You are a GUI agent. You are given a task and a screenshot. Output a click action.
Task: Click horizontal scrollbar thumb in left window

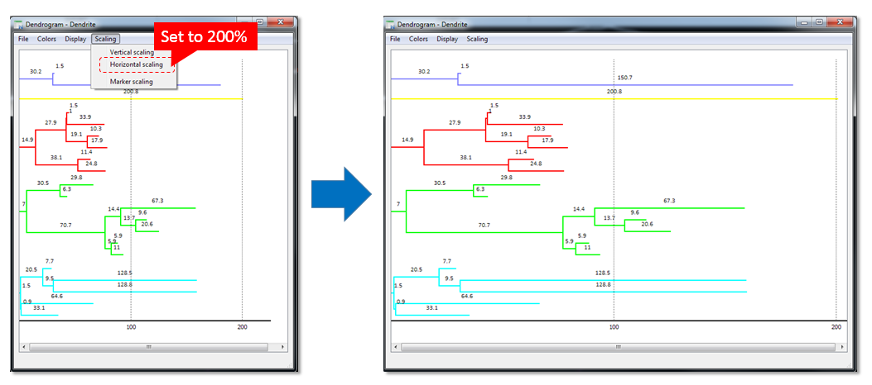coord(149,347)
